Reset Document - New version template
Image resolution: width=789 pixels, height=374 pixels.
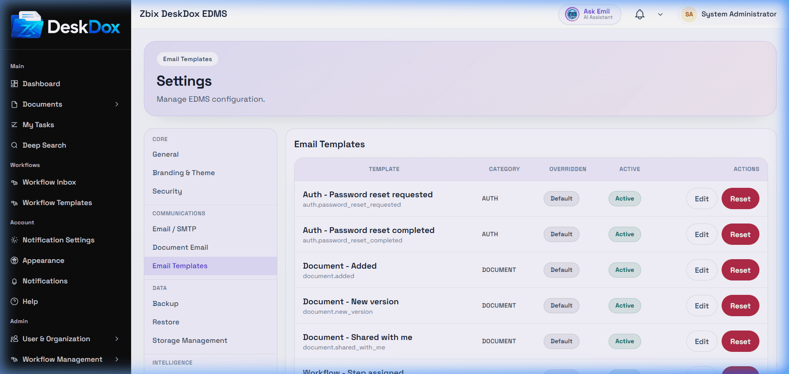(x=740, y=306)
